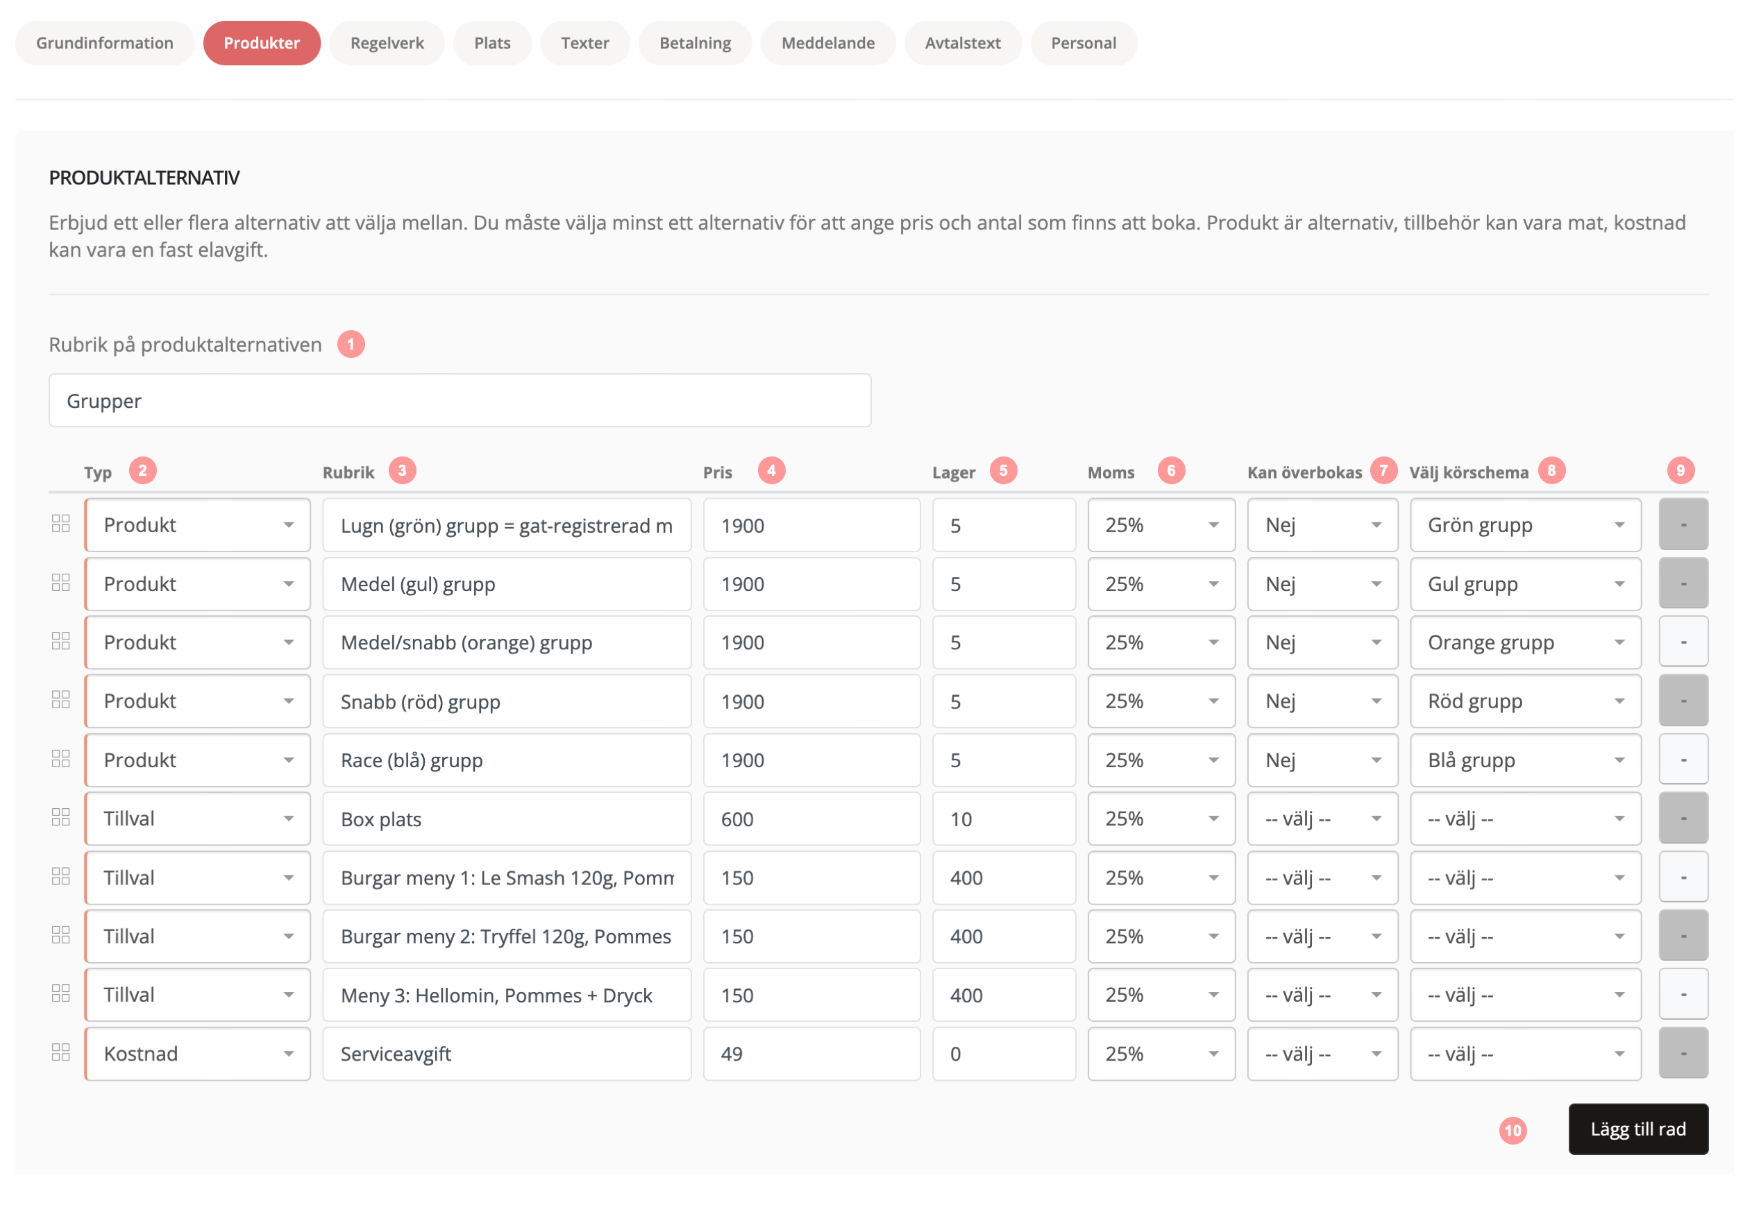
Task: Delete the Serviceavgift row with minus button
Action: [1683, 1054]
